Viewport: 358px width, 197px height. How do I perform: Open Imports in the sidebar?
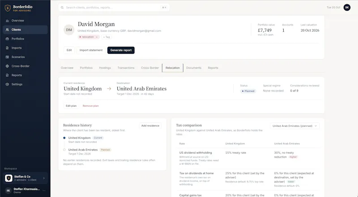click(x=25, y=48)
